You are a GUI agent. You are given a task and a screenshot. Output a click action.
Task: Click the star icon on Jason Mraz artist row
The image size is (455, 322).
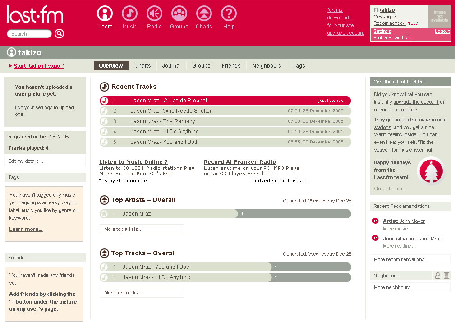click(x=104, y=214)
